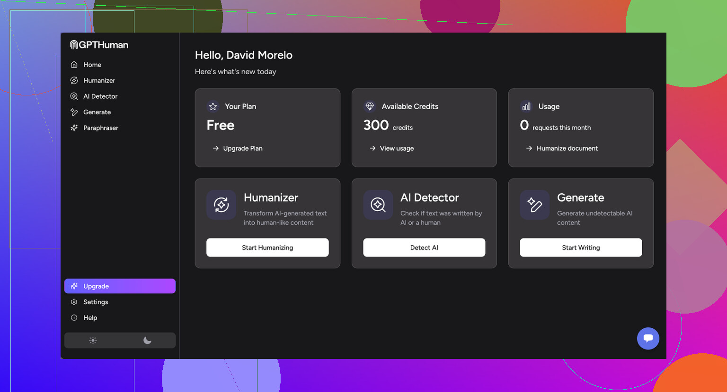The height and width of the screenshot is (392, 727).
Task: Select AI Detector in the sidebar
Action: [100, 96]
